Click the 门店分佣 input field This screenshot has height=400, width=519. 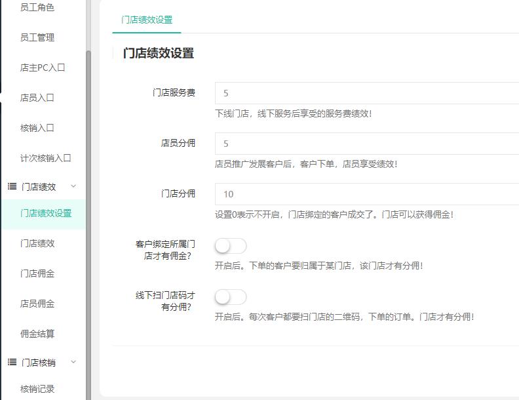[367, 194]
